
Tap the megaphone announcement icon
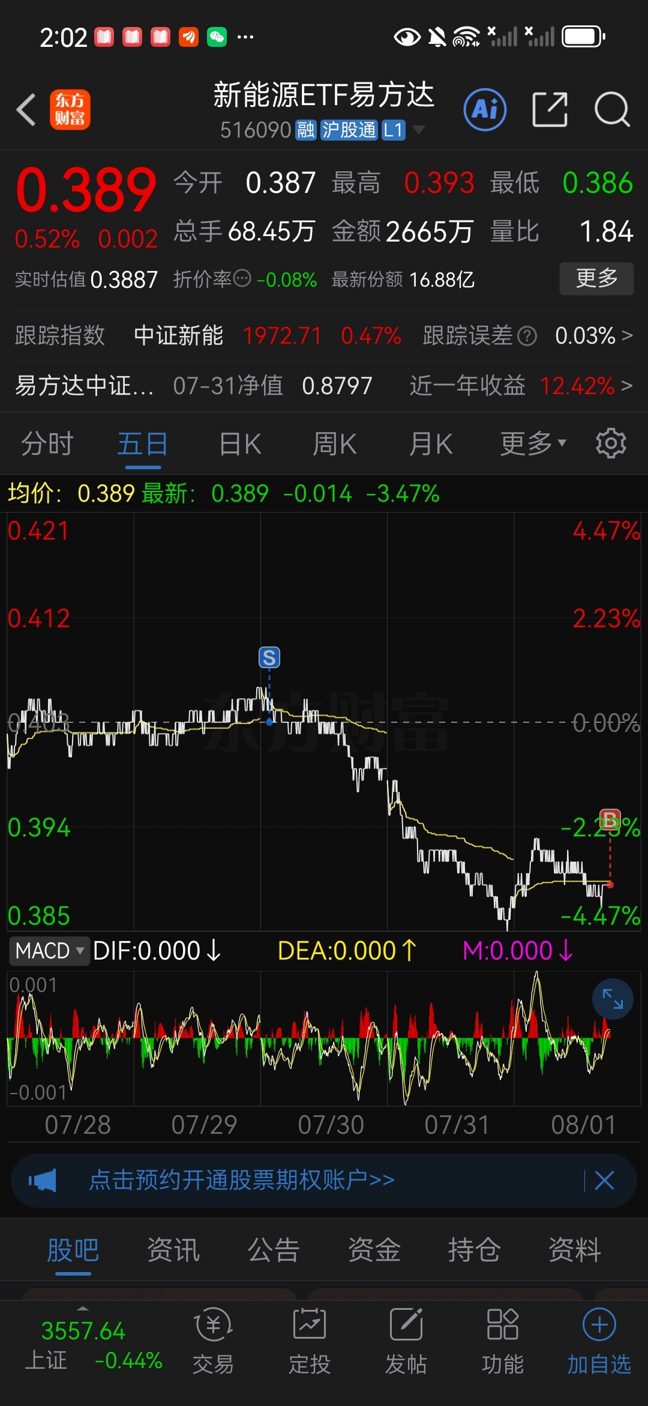[43, 1180]
